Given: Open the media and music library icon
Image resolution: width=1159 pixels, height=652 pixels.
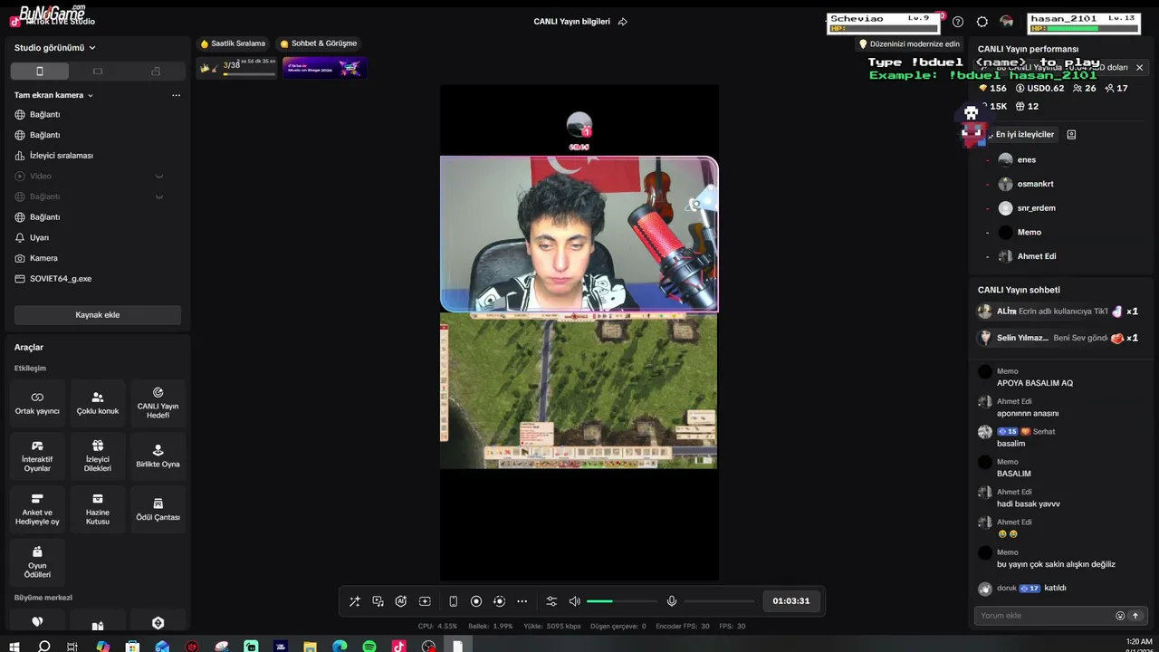Looking at the screenshot, I should [378, 601].
